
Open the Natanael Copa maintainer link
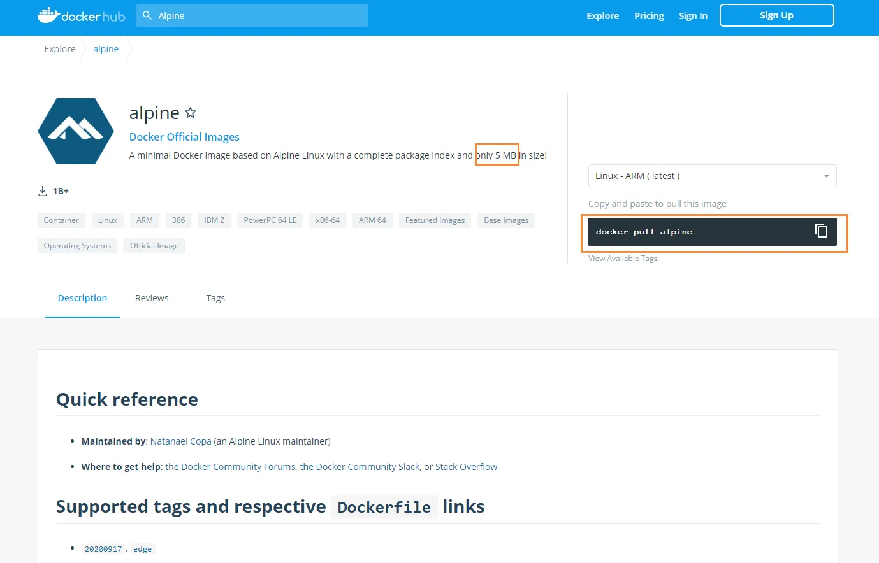(x=180, y=441)
